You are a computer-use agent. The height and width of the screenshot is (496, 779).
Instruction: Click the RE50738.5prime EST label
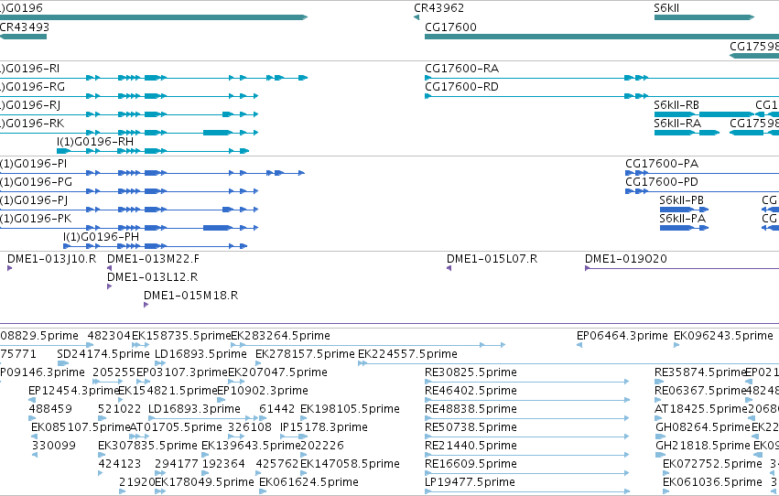471,428
